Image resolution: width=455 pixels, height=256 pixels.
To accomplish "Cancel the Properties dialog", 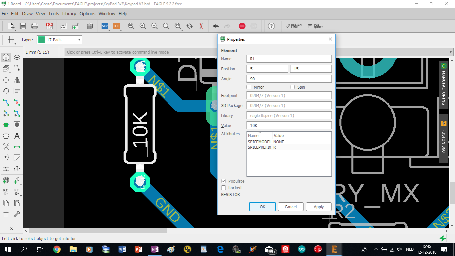I will pyautogui.click(x=291, y=207).
